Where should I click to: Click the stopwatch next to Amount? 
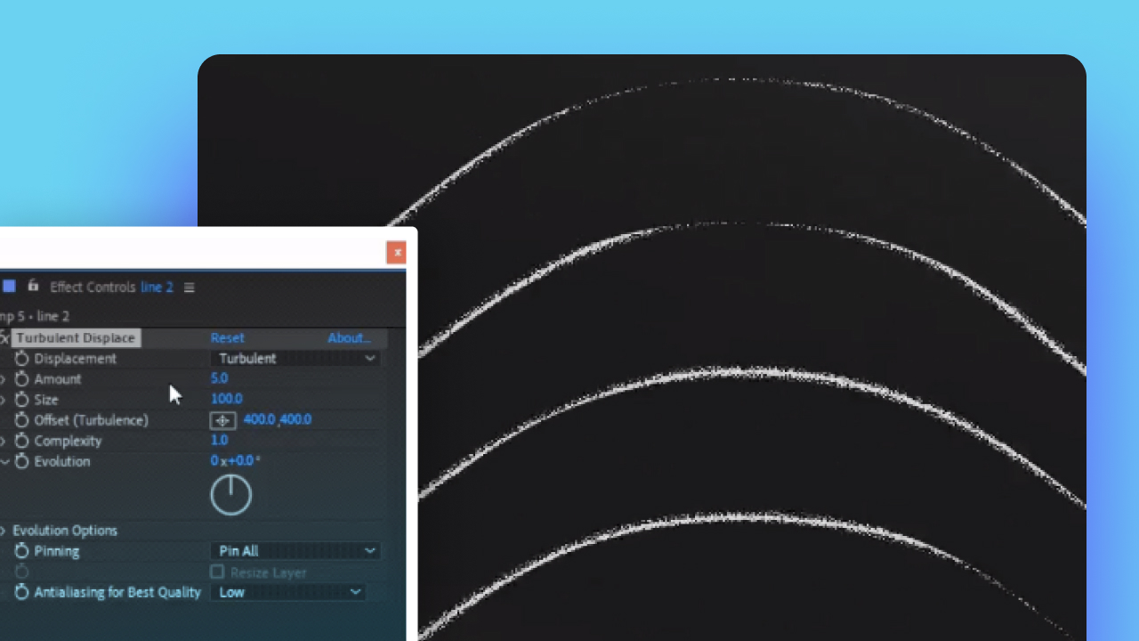point(20,378)
